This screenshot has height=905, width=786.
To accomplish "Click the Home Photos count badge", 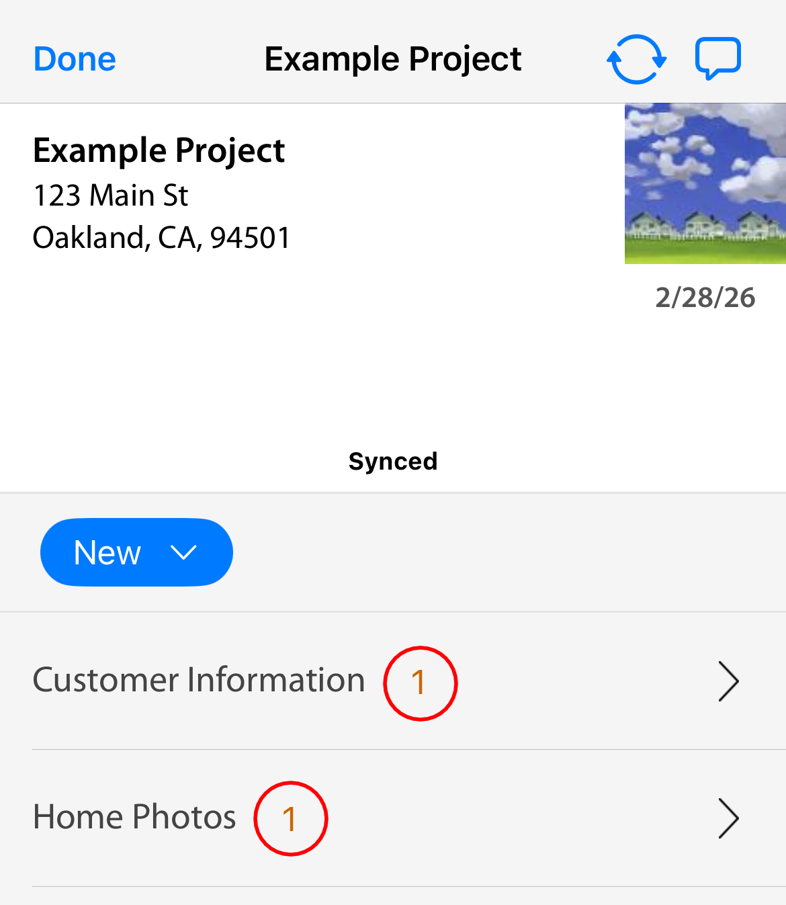I will tap(290, 818).
